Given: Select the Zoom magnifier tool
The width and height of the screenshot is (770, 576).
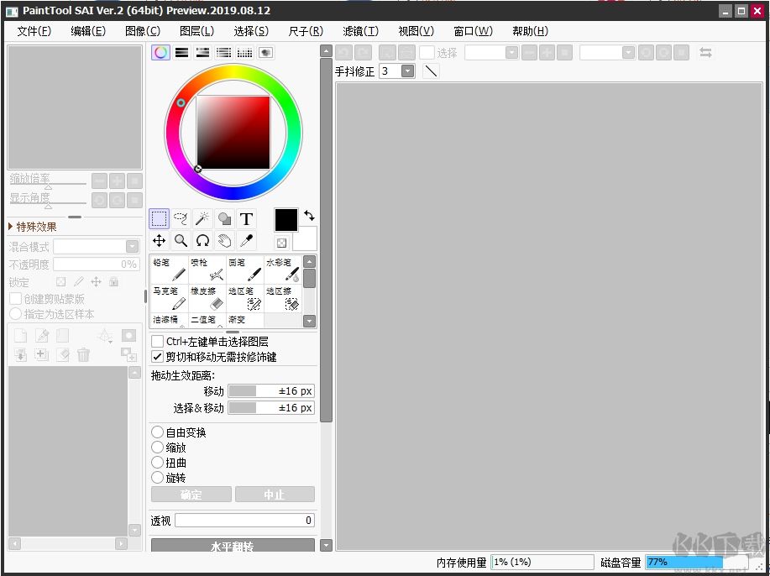Looking at the screenshot, I should click(180, 241).
